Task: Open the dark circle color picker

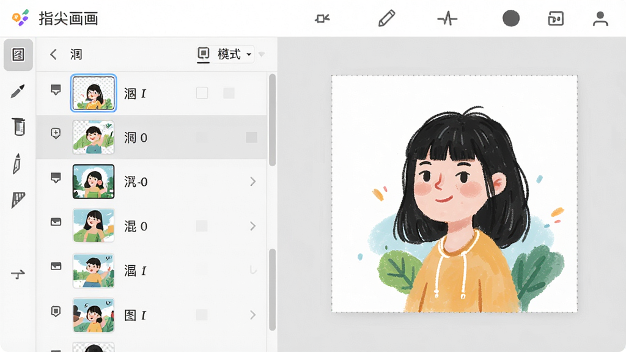Action: point(510,18)
